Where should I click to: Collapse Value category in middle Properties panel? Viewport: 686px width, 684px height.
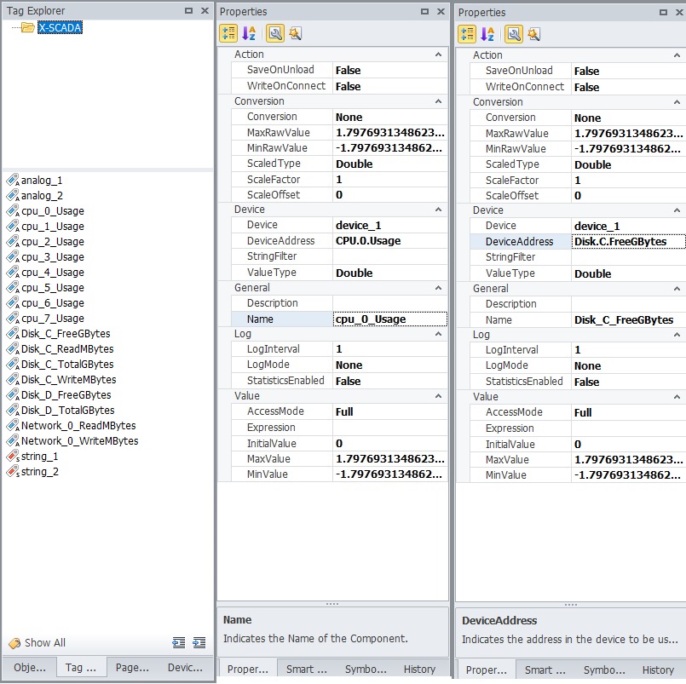[x=438, y=396]
